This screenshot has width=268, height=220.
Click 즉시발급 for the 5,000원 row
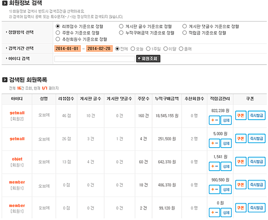click(256, 139)
